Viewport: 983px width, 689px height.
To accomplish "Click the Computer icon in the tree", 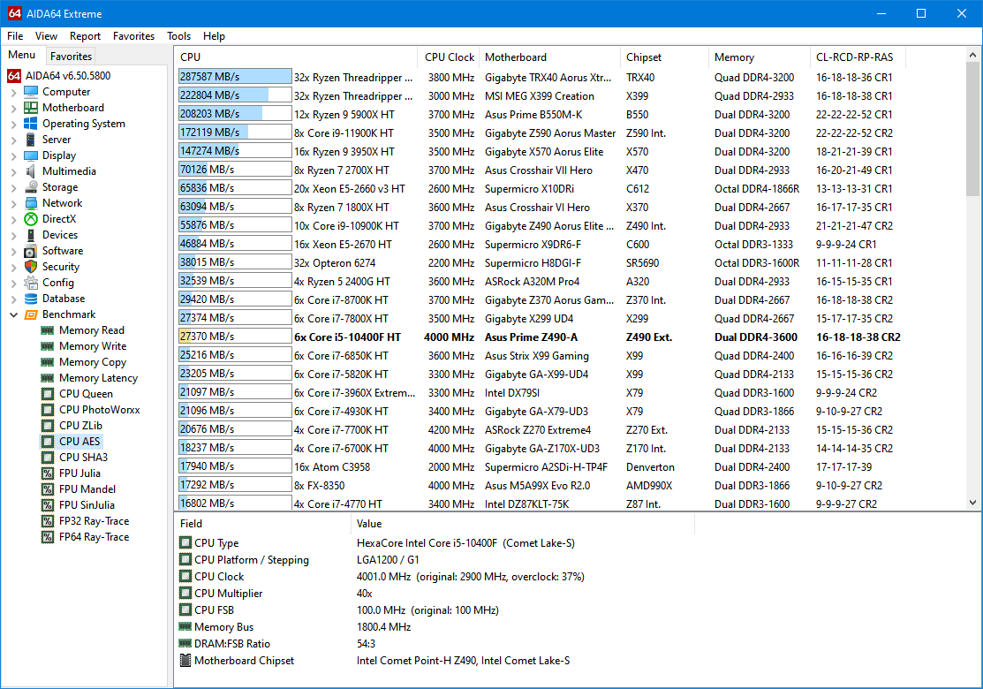I will coord(31,92).
